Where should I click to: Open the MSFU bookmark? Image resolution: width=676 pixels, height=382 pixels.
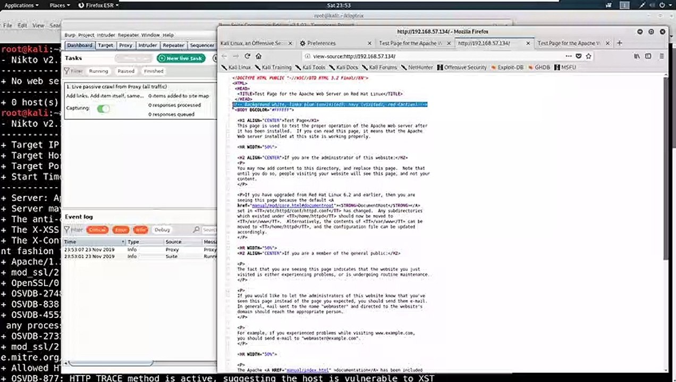point(565,67)
